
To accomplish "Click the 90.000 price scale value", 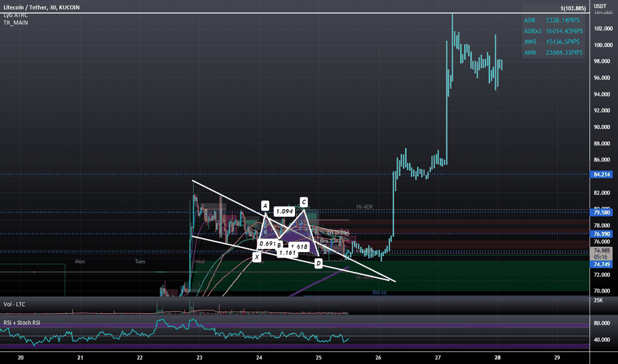I will 603,127.
